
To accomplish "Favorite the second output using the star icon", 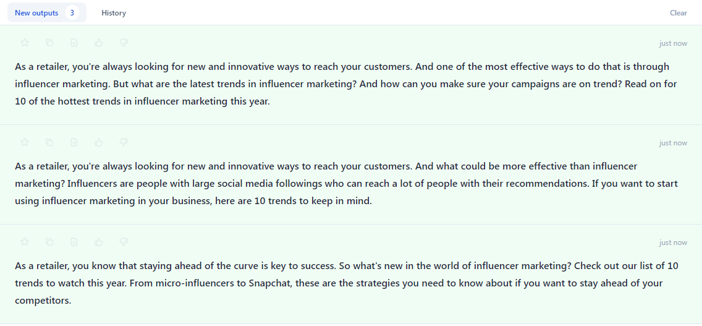I will pyautogui.click(x=25, y=142).
